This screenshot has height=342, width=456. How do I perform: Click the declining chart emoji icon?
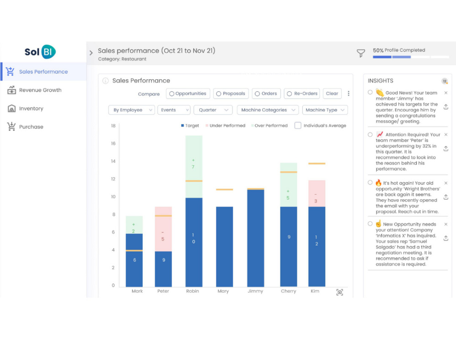tap(379, 135)
